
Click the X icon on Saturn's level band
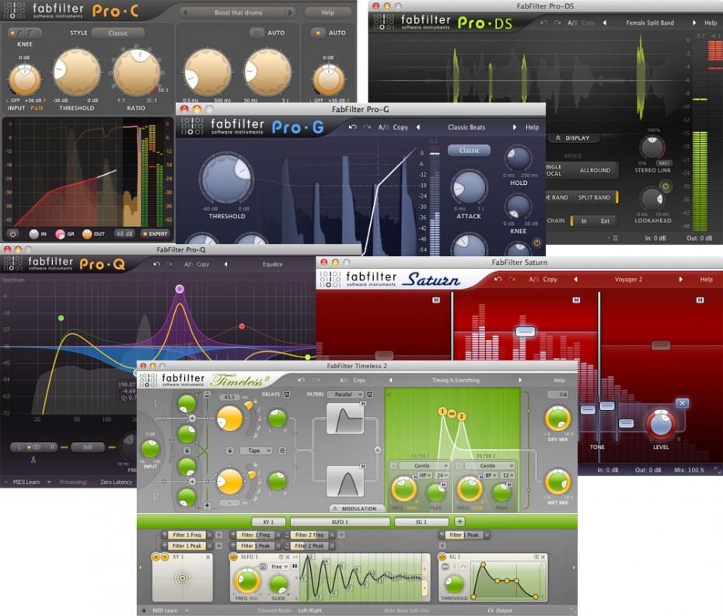[682, 402]
